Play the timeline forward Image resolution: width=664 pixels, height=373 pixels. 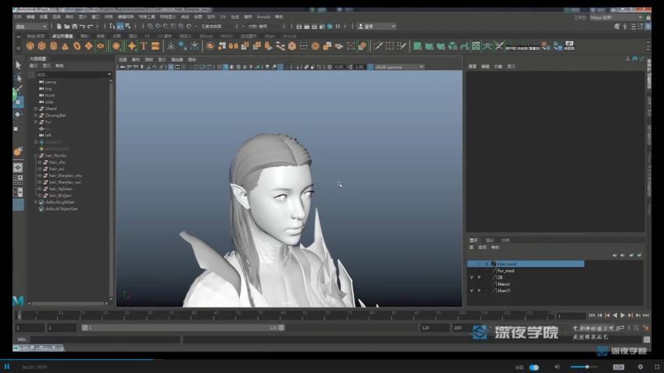623,315
